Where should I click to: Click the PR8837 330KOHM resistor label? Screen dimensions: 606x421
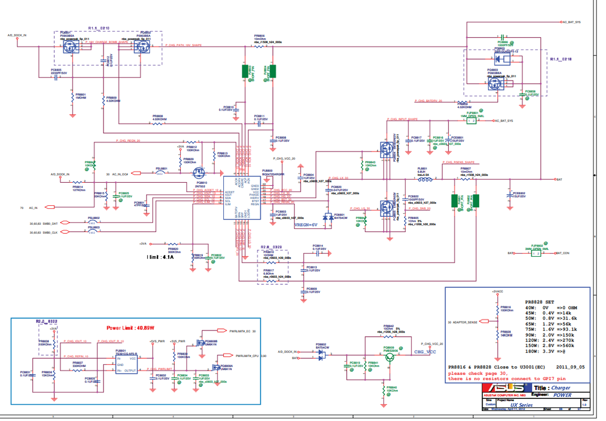pos(78,364)
